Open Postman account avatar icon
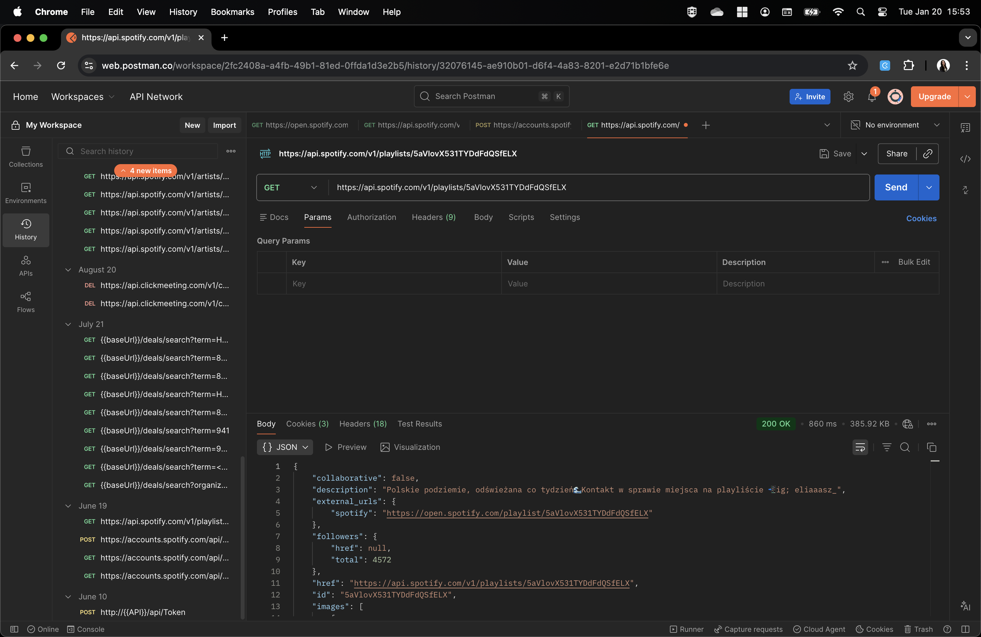981x637 pixels. (895, 96)
